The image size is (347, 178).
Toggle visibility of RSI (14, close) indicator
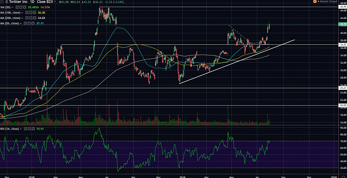26,129
